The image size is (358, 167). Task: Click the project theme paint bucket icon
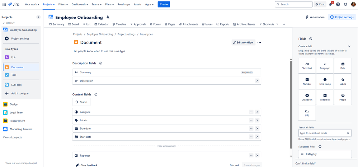(x=108, y=17)
